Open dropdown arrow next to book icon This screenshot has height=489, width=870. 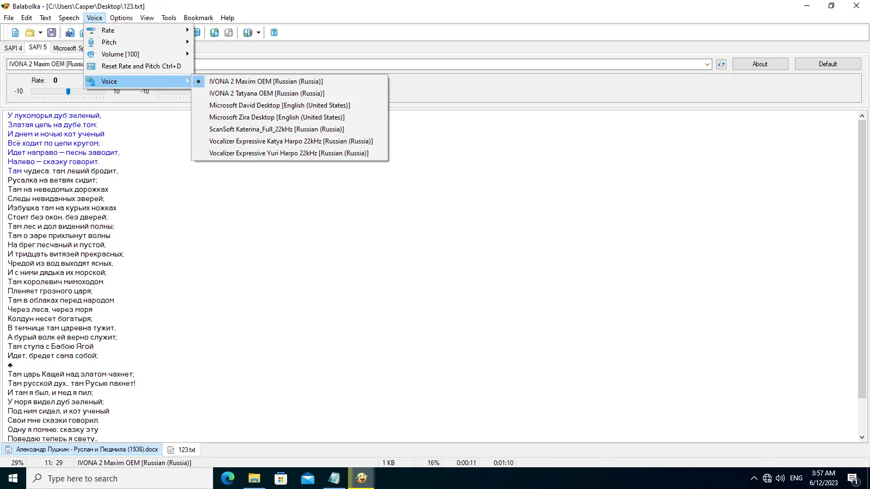coord(258,33)
